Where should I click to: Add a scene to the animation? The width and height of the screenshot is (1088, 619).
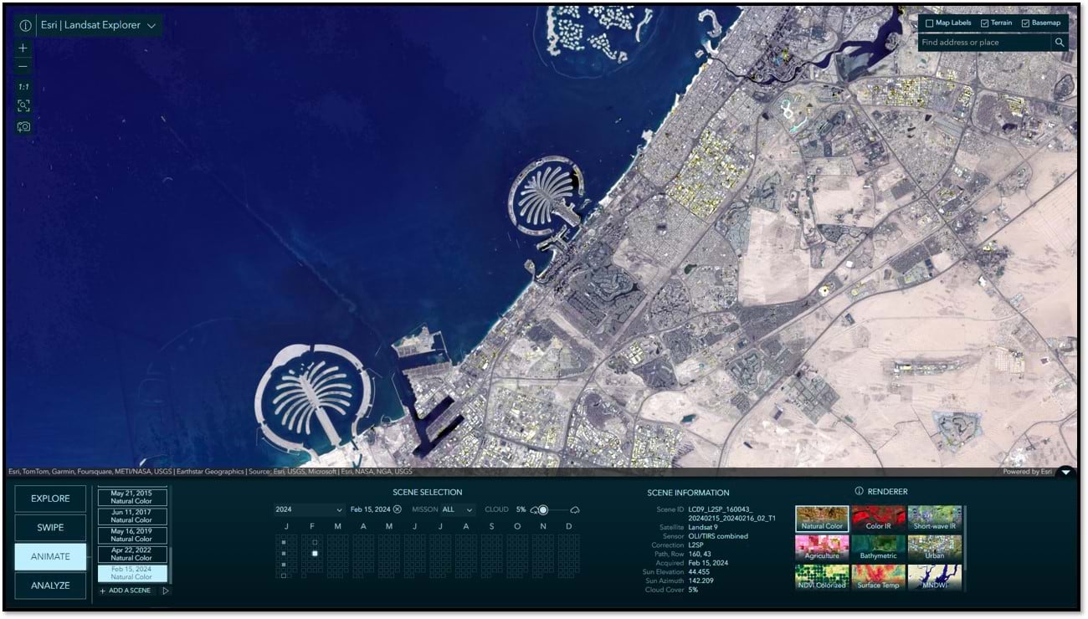pos(126,591)
